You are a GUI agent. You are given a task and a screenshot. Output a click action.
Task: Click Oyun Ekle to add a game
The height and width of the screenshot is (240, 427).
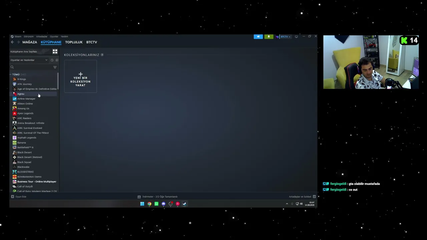21,197
